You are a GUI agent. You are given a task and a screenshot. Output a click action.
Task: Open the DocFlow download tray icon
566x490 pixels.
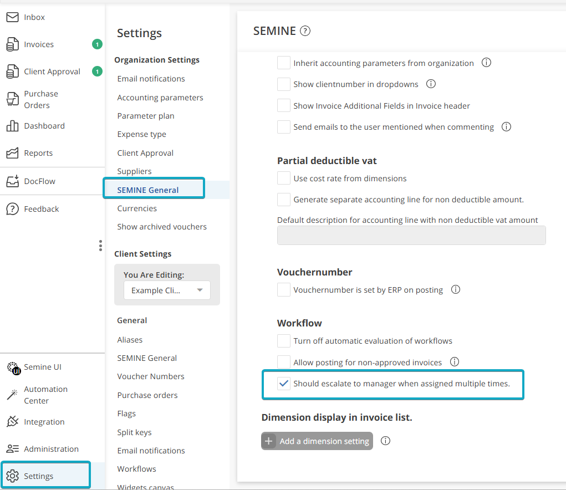[x=12, y=181]
